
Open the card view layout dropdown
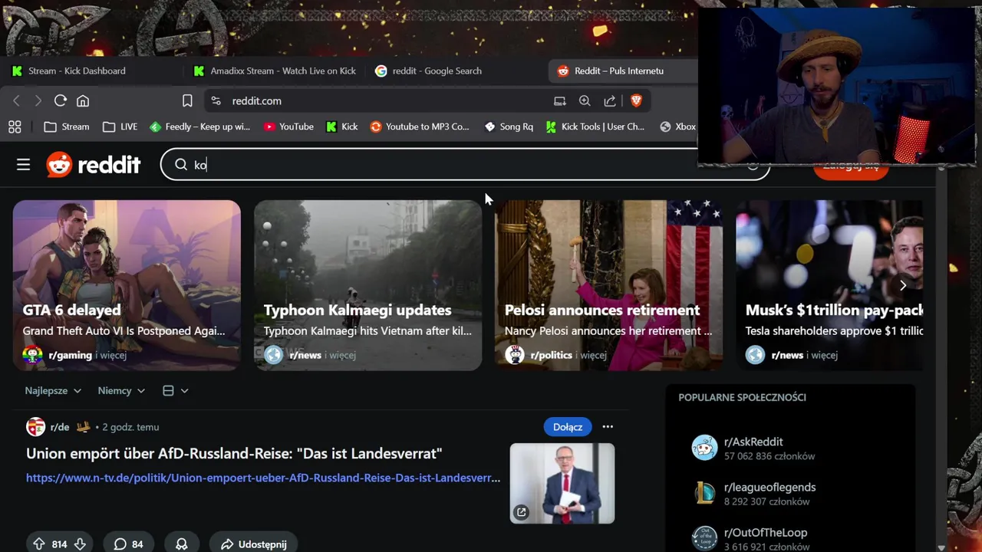(x=175, y=390)
